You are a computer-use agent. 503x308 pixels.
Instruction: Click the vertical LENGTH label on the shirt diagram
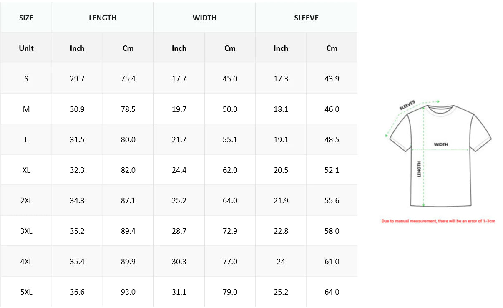419,169
